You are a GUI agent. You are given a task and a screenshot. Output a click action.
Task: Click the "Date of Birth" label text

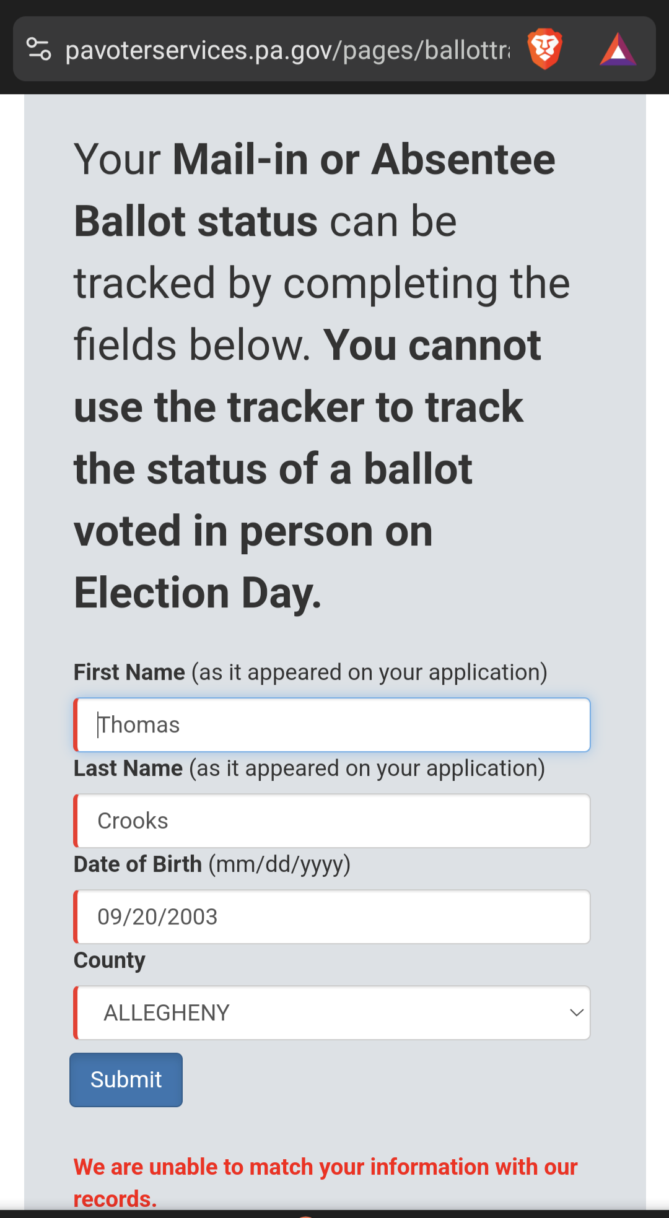138,864
